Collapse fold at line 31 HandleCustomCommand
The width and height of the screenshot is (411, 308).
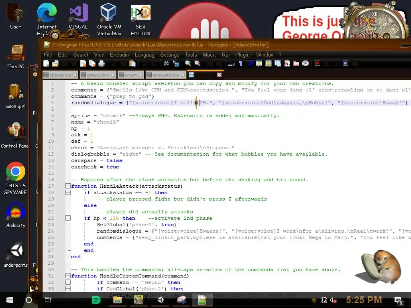click(x=68, y=276)
